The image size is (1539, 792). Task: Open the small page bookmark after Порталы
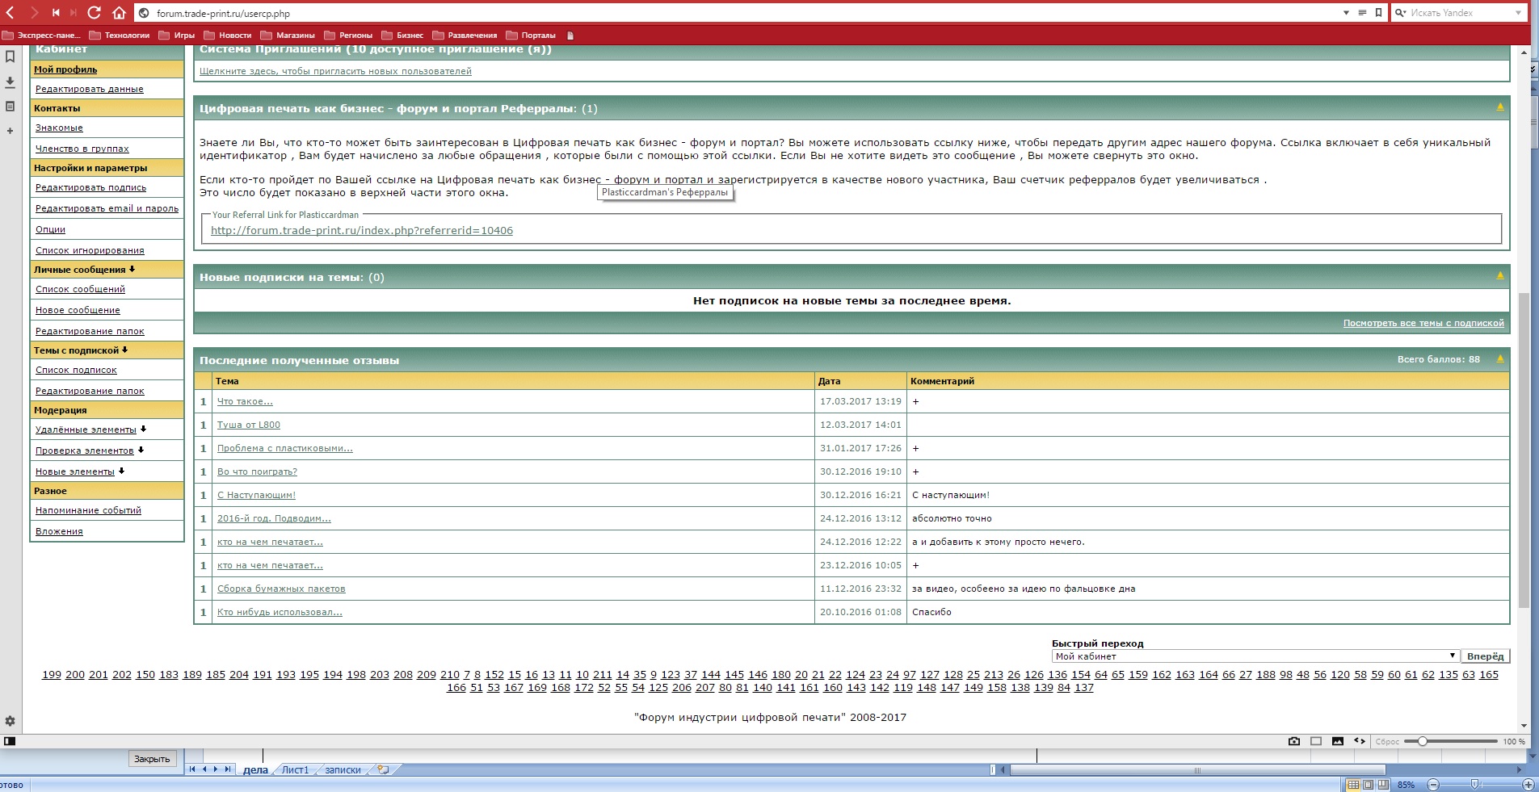570,36
